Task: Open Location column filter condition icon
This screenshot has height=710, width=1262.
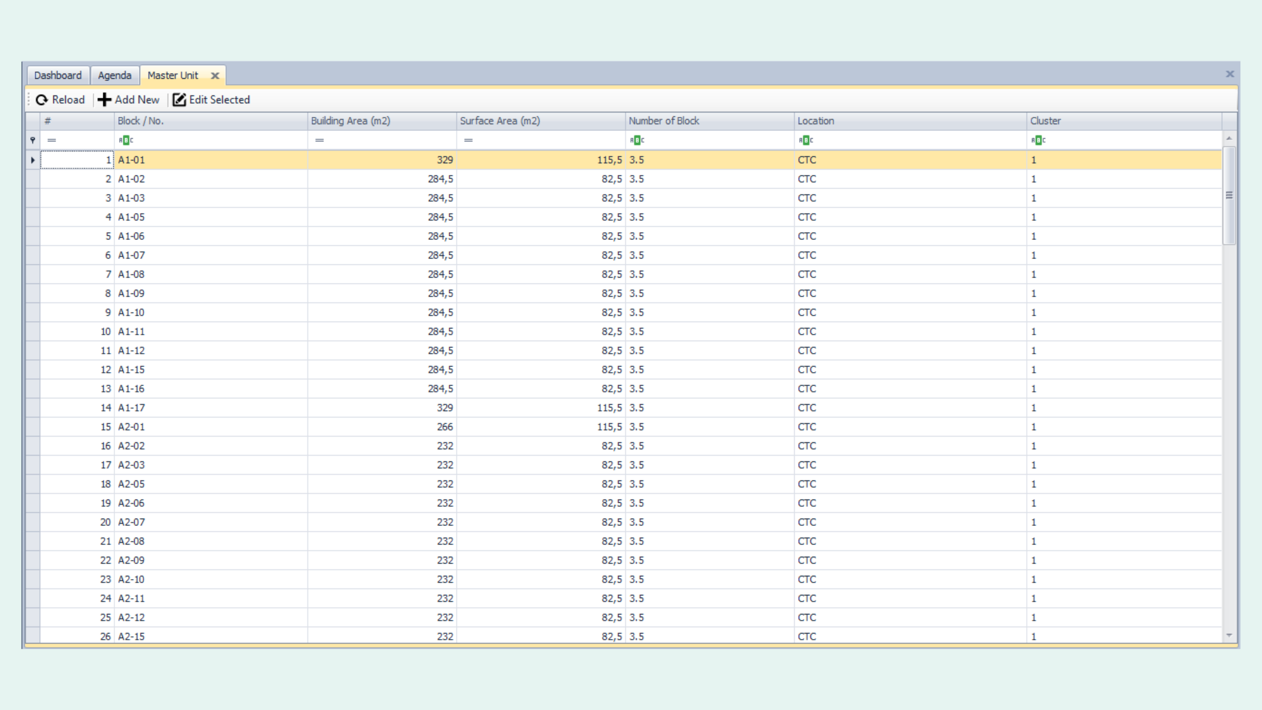Action: point(806,140)
